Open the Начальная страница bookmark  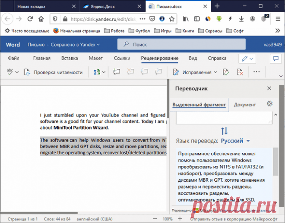point(76,31)
